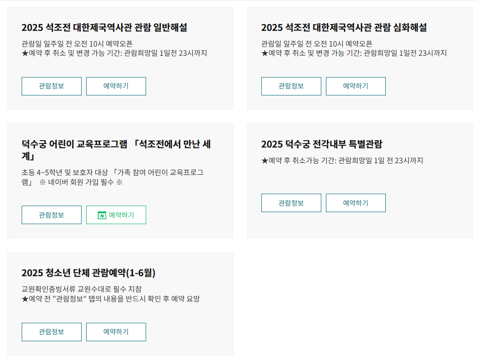Image resolution: width=478 pixels, height=362 pixels.
Task: Click 예약하기 for 덕수궁 전각내부 특별관람
Action: 355,203
